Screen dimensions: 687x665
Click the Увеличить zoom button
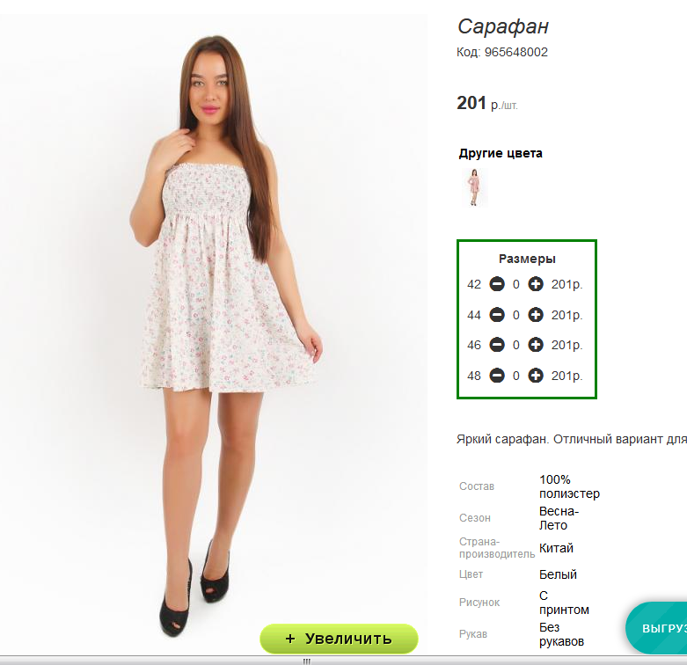coord(339,639)
